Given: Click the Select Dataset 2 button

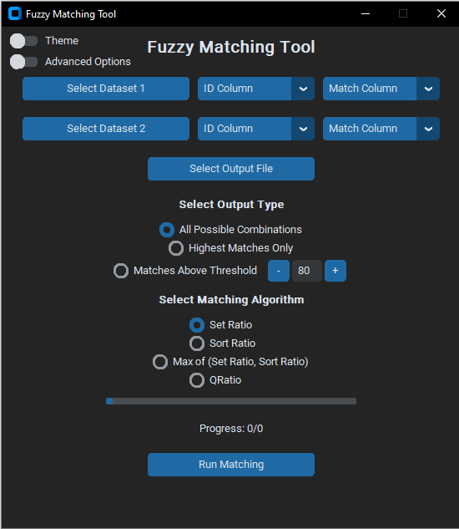Looking at the screenshot, I should pos(106,129).
